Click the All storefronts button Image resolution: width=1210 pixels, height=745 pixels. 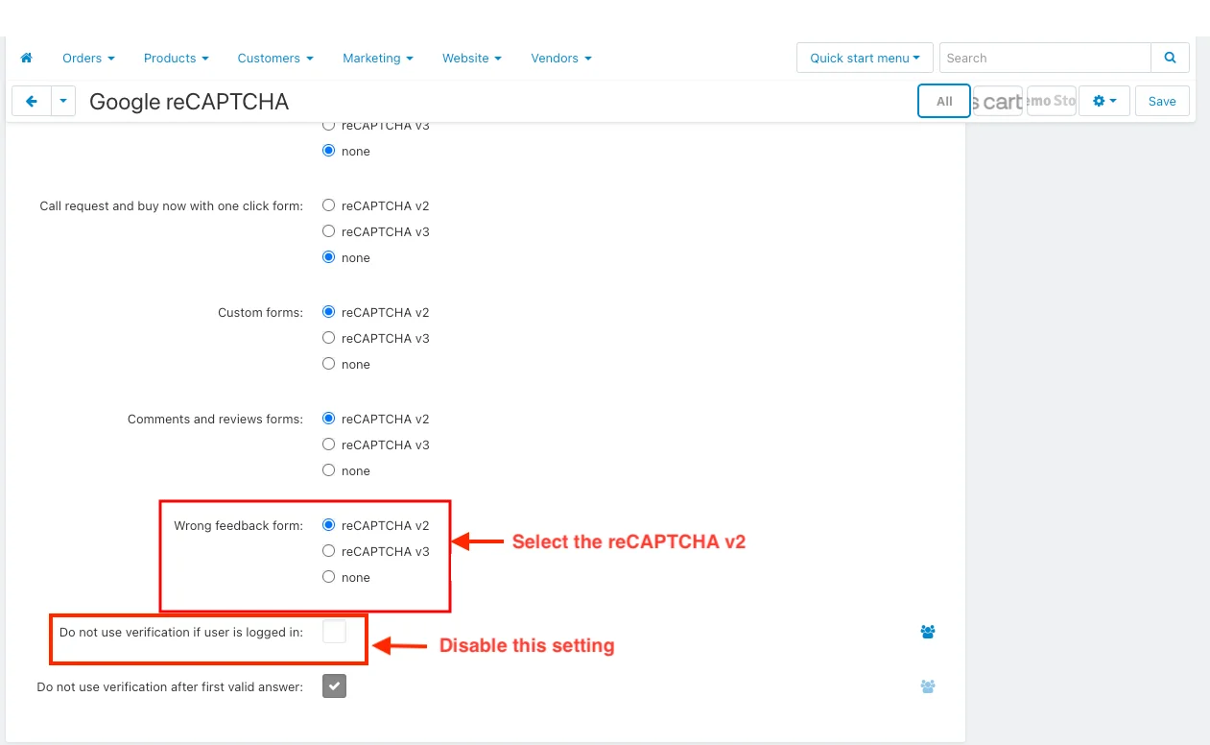click(944, 101)
